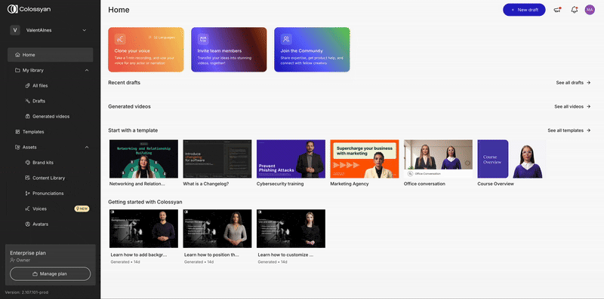Select Cybersecurity training template thumbnail

point(291,159)
